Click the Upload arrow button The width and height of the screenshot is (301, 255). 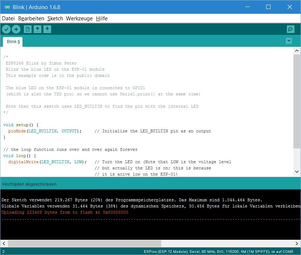click(x=16, y=29)
